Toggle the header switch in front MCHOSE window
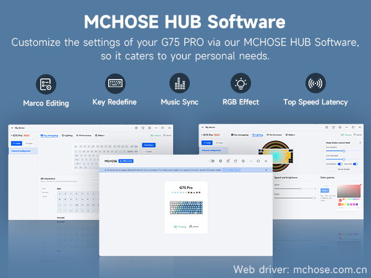Image resolution: width=371 pixels, height=278 pixels. (211, 161)
